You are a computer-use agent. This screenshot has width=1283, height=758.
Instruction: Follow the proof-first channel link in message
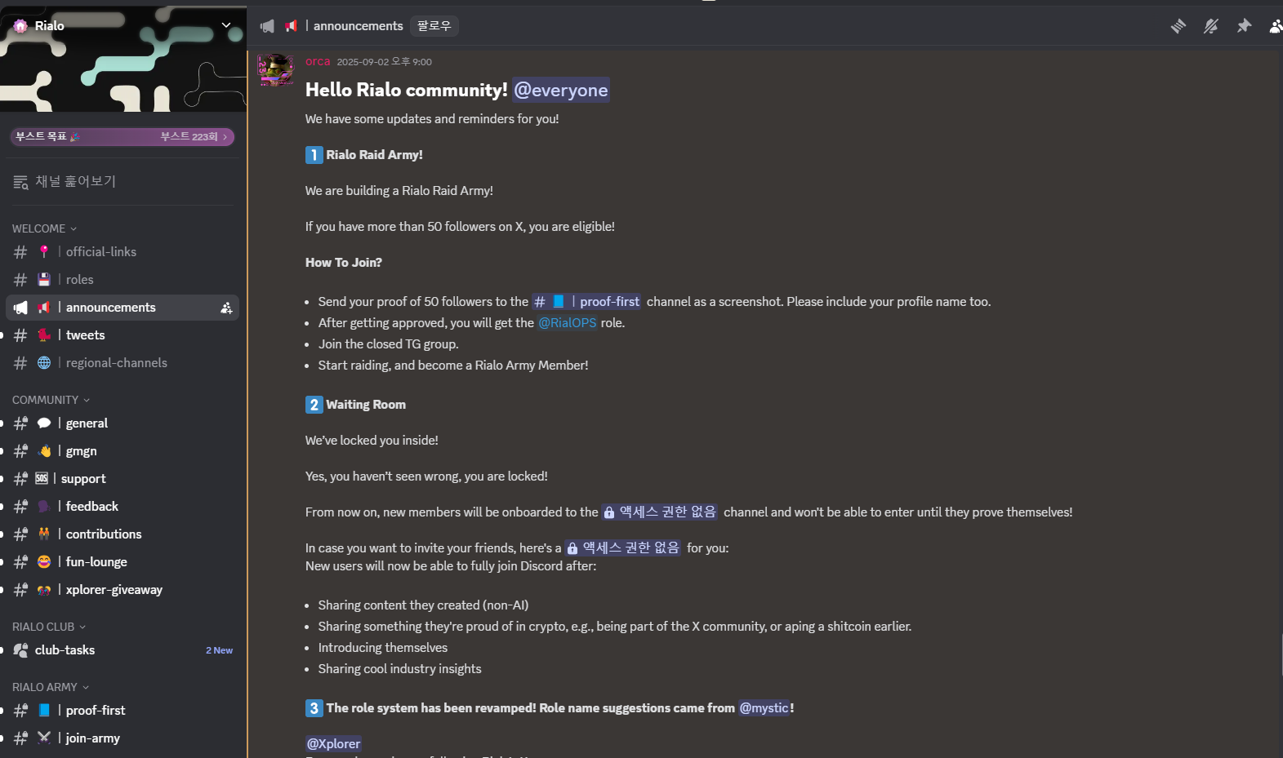[587, 302]
